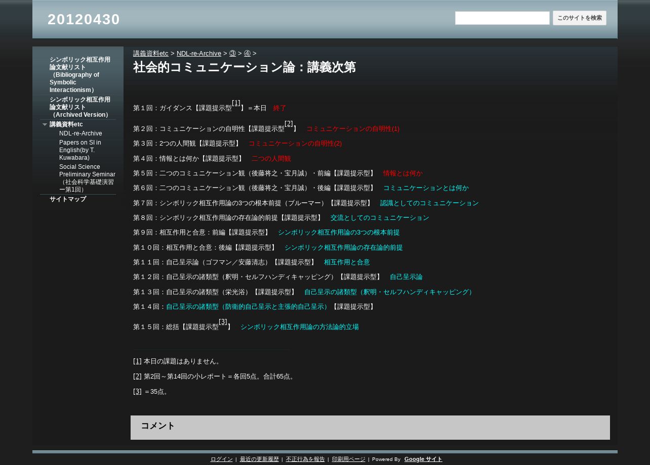Open Bibliography of Symbolic Interactionism sidebar link

[x=80, y=75]
